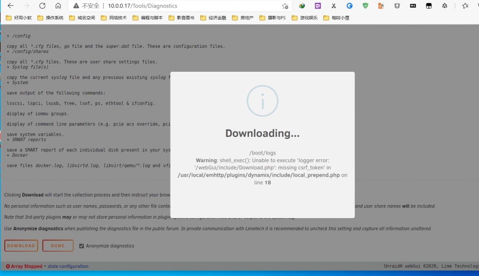Open the 好用小软 bookmarks folder
Viewport: 479px width, 276px height.
19,18
